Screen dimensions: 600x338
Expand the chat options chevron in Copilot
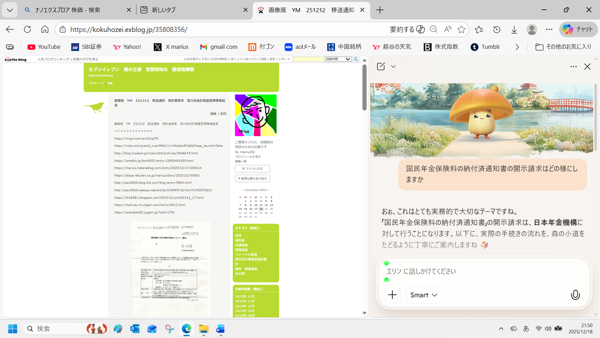393,67
